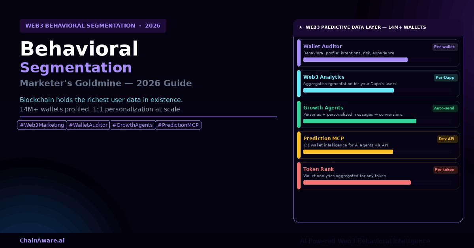Click the Dev API badge
The image size is (474, 248).
coord(447,139)
